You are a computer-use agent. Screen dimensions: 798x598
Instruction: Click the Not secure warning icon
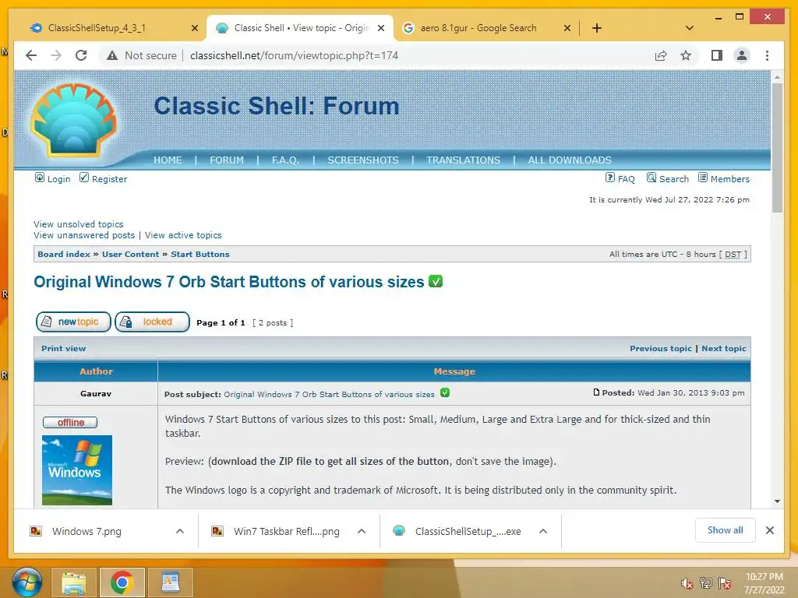[x=112, y=55]
